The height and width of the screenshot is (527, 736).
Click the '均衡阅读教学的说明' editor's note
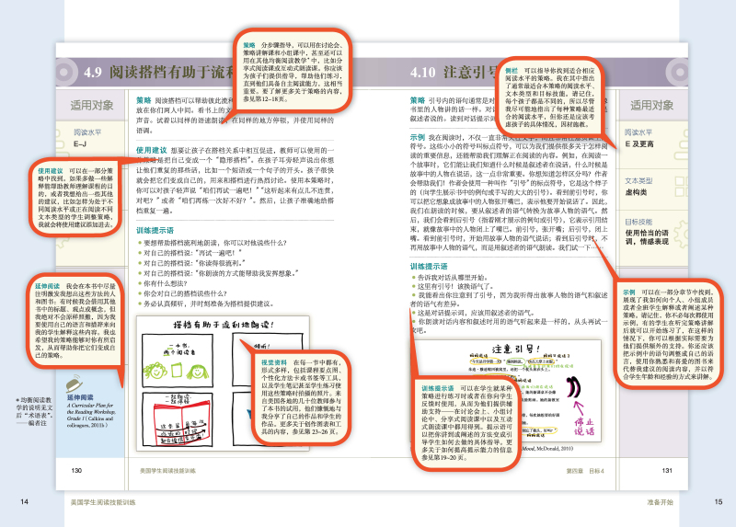tap(34, 411)
